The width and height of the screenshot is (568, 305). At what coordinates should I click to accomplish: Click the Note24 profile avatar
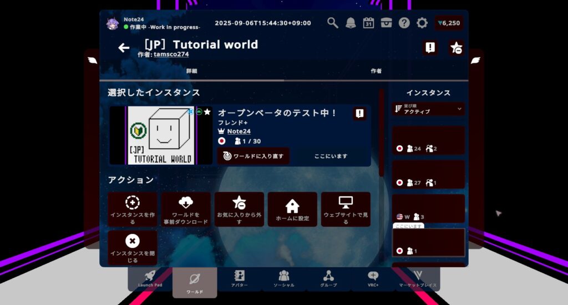[112, 23]
